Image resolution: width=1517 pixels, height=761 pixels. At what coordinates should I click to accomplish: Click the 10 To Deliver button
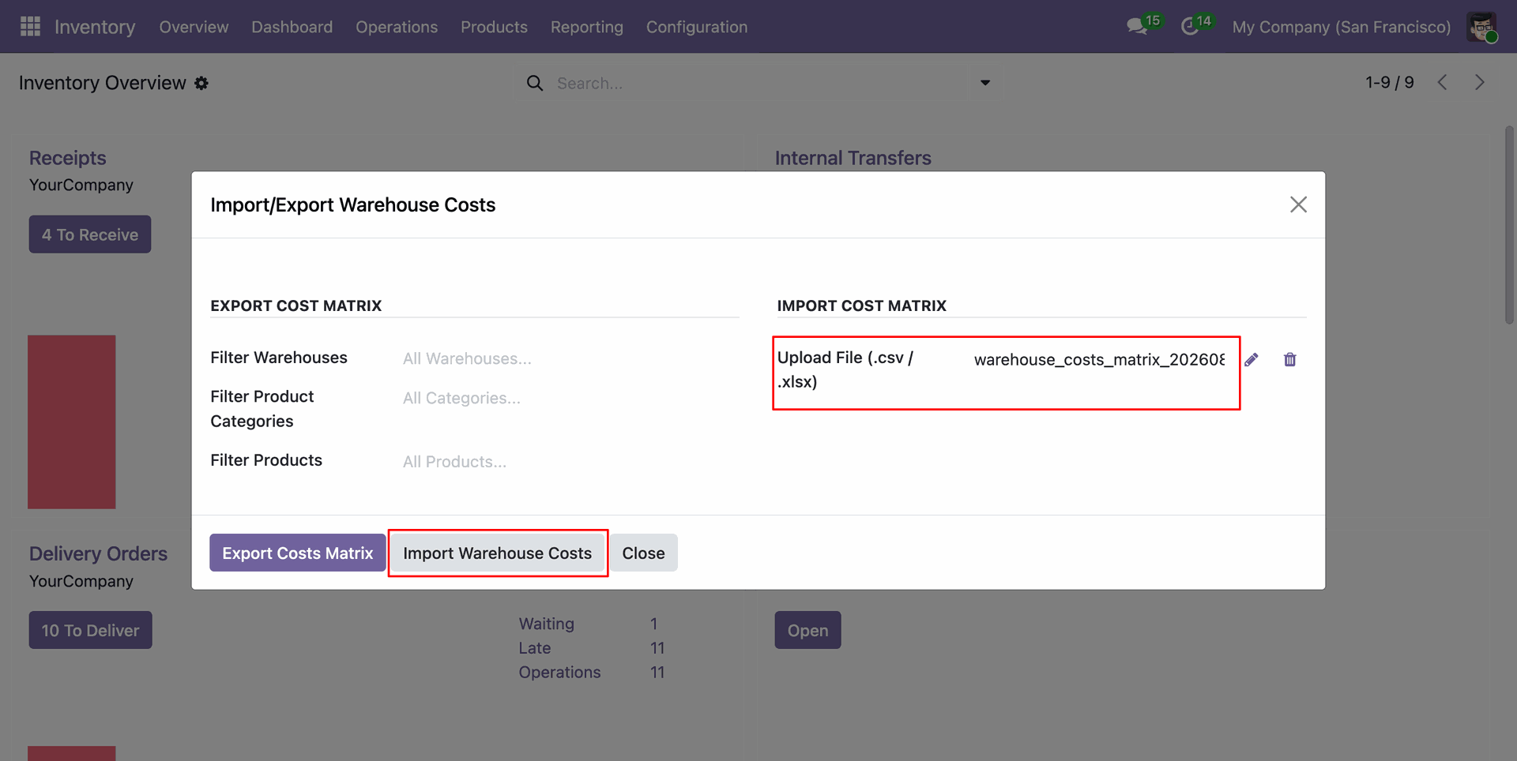tap(91, 630)
